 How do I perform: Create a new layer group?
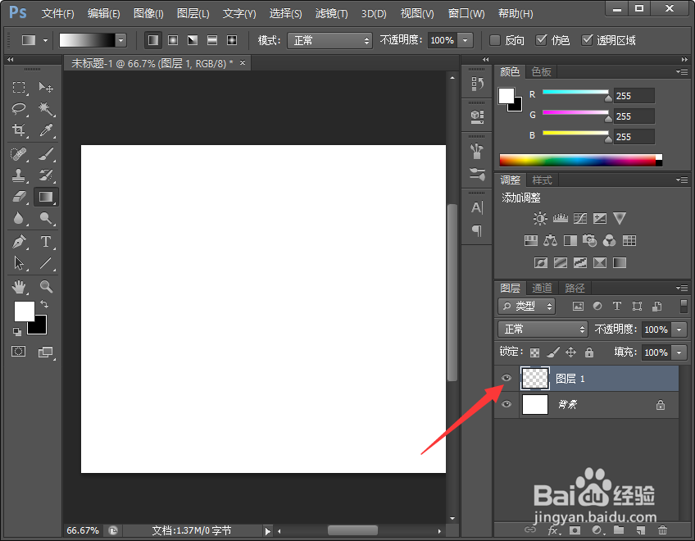[619, 530]
